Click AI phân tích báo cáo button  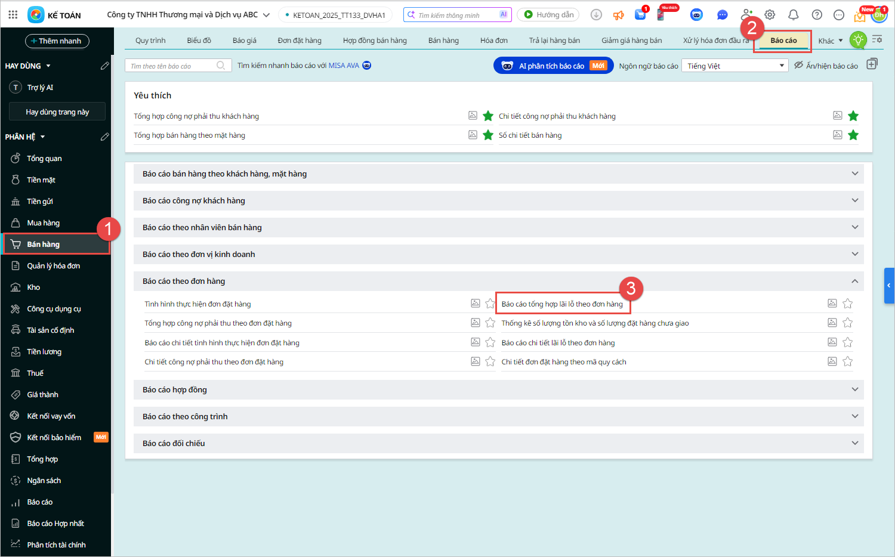tap(553, 66)
